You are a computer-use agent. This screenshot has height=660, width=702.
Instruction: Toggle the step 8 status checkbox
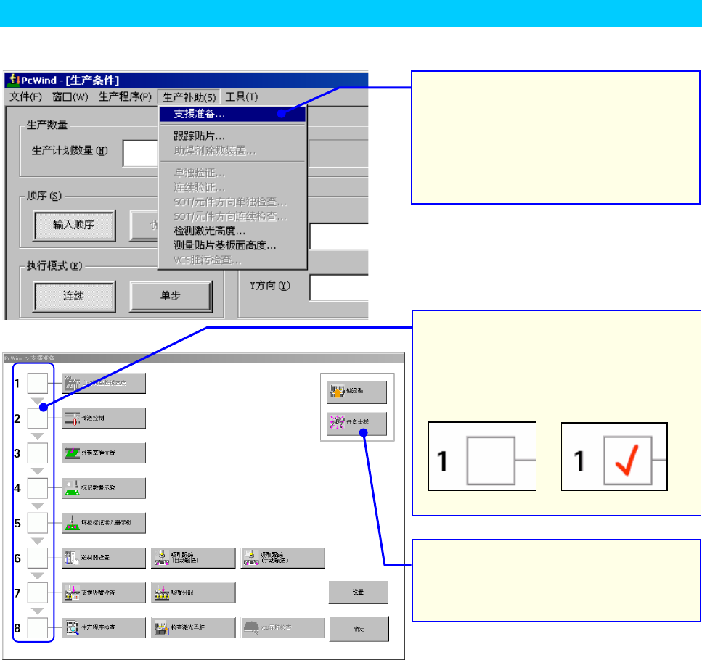point(38,627)
